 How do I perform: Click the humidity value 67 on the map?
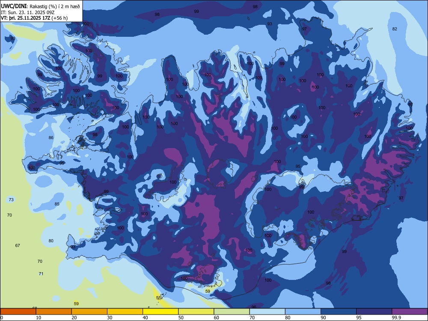pyautogui.click(x=18, y=246)
